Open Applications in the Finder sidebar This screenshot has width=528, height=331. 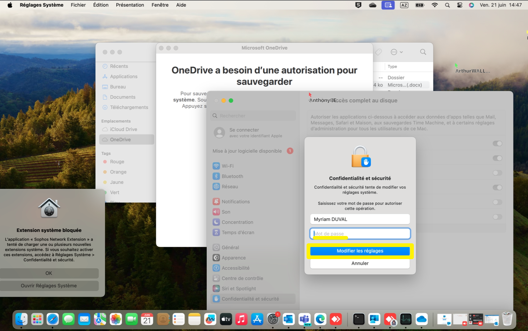(x=127, y=76)
